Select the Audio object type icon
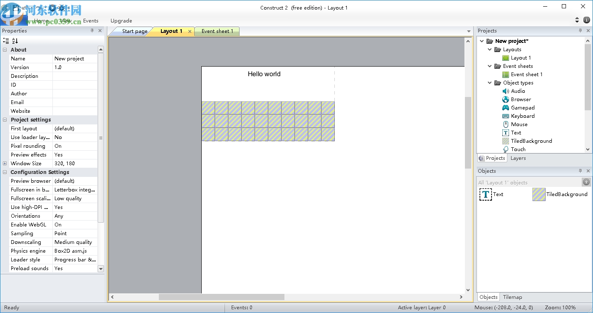The image size is (593, 313). tap(506, 91)
